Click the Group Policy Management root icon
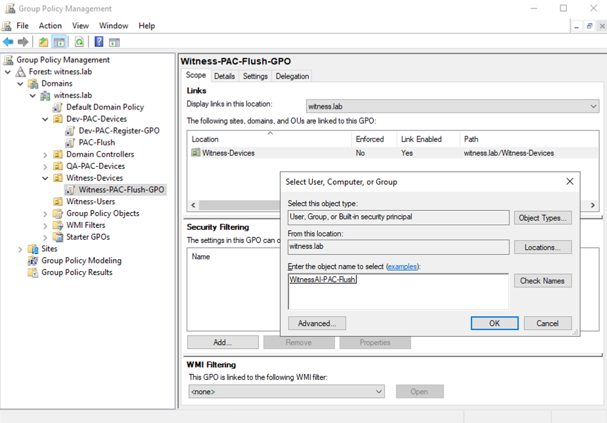Viewport: 607px width, 423px height. pos(8,60)
